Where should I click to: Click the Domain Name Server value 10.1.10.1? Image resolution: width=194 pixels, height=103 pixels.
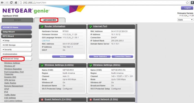pyautogui.click(x=115, y=44)
